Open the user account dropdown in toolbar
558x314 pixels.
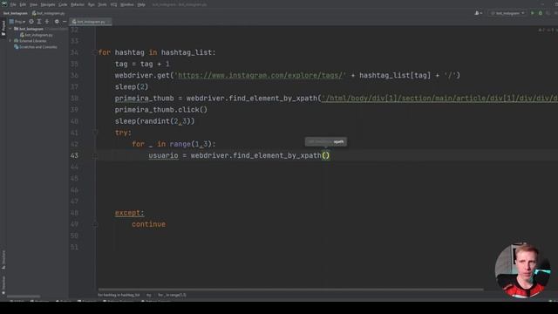pyautogui.click(x=479, y=13)
